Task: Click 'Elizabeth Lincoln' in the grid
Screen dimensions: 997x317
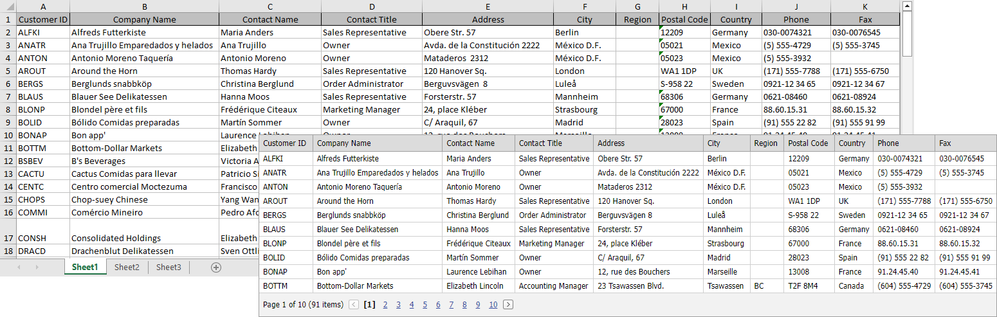Action: click(x=479, y=286)
